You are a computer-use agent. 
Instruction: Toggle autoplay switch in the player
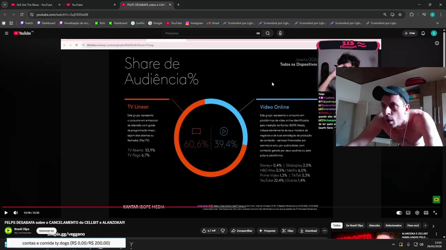click(399, 213)
